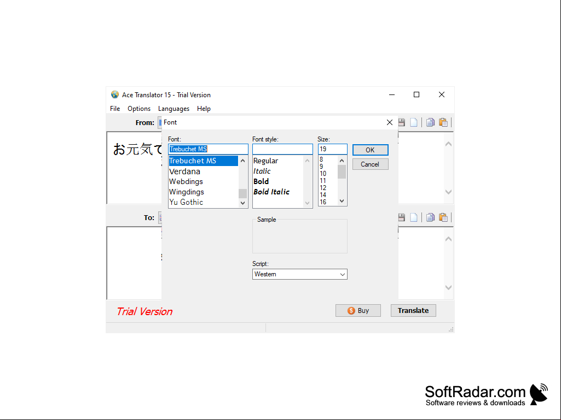
Task: Open the Languages menu
Action: [x=174, y=109]
